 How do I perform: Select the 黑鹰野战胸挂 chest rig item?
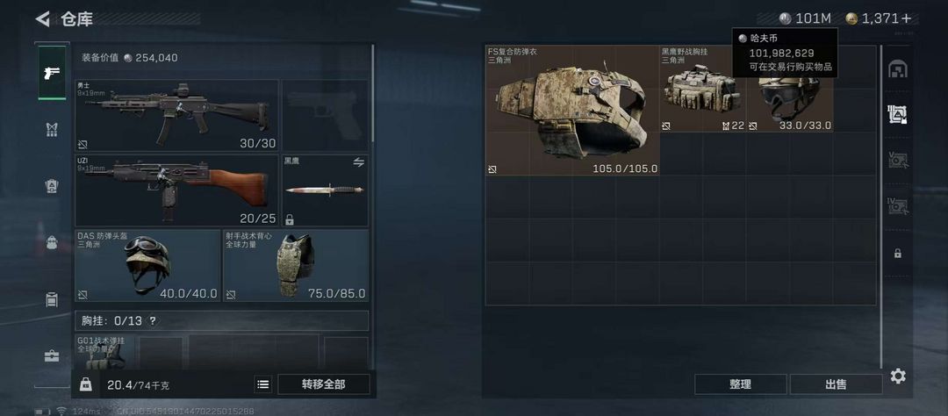(x=703, y=89)
